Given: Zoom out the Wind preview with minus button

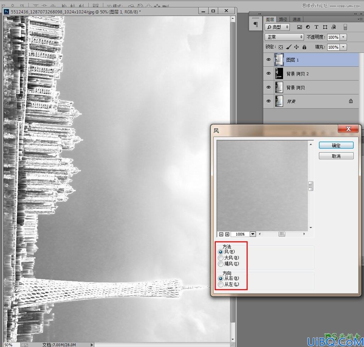Looking at the screenshot, I should pos(221,234).
